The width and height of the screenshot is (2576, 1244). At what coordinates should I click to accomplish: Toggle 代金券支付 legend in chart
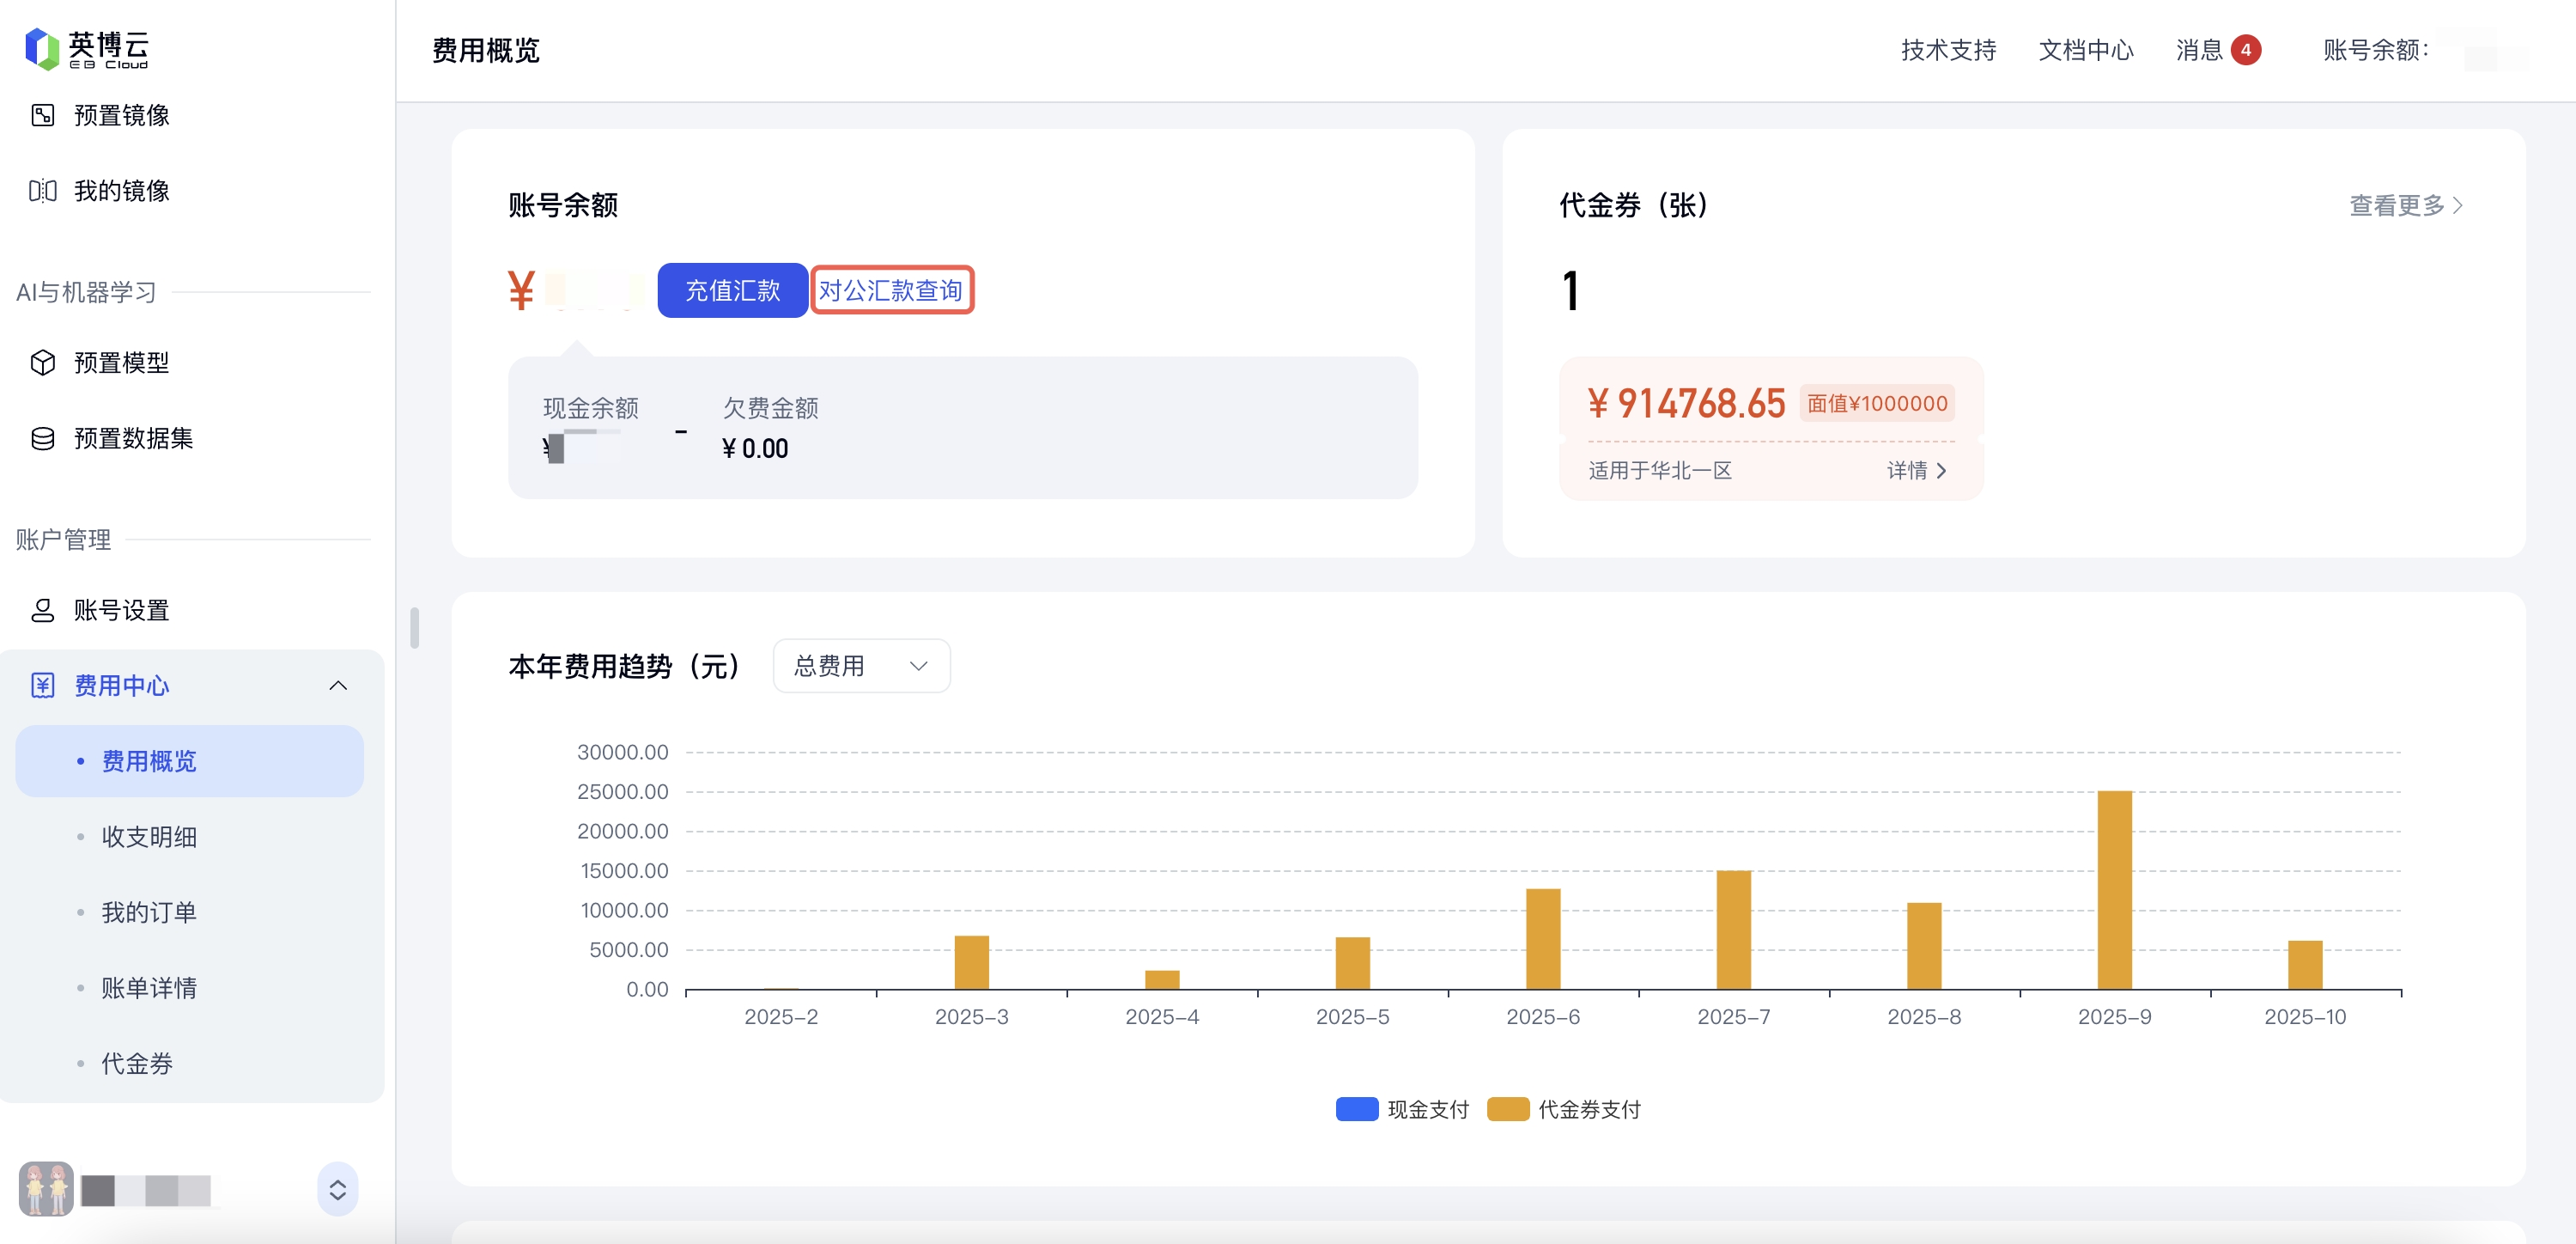coord(1508,1109)
